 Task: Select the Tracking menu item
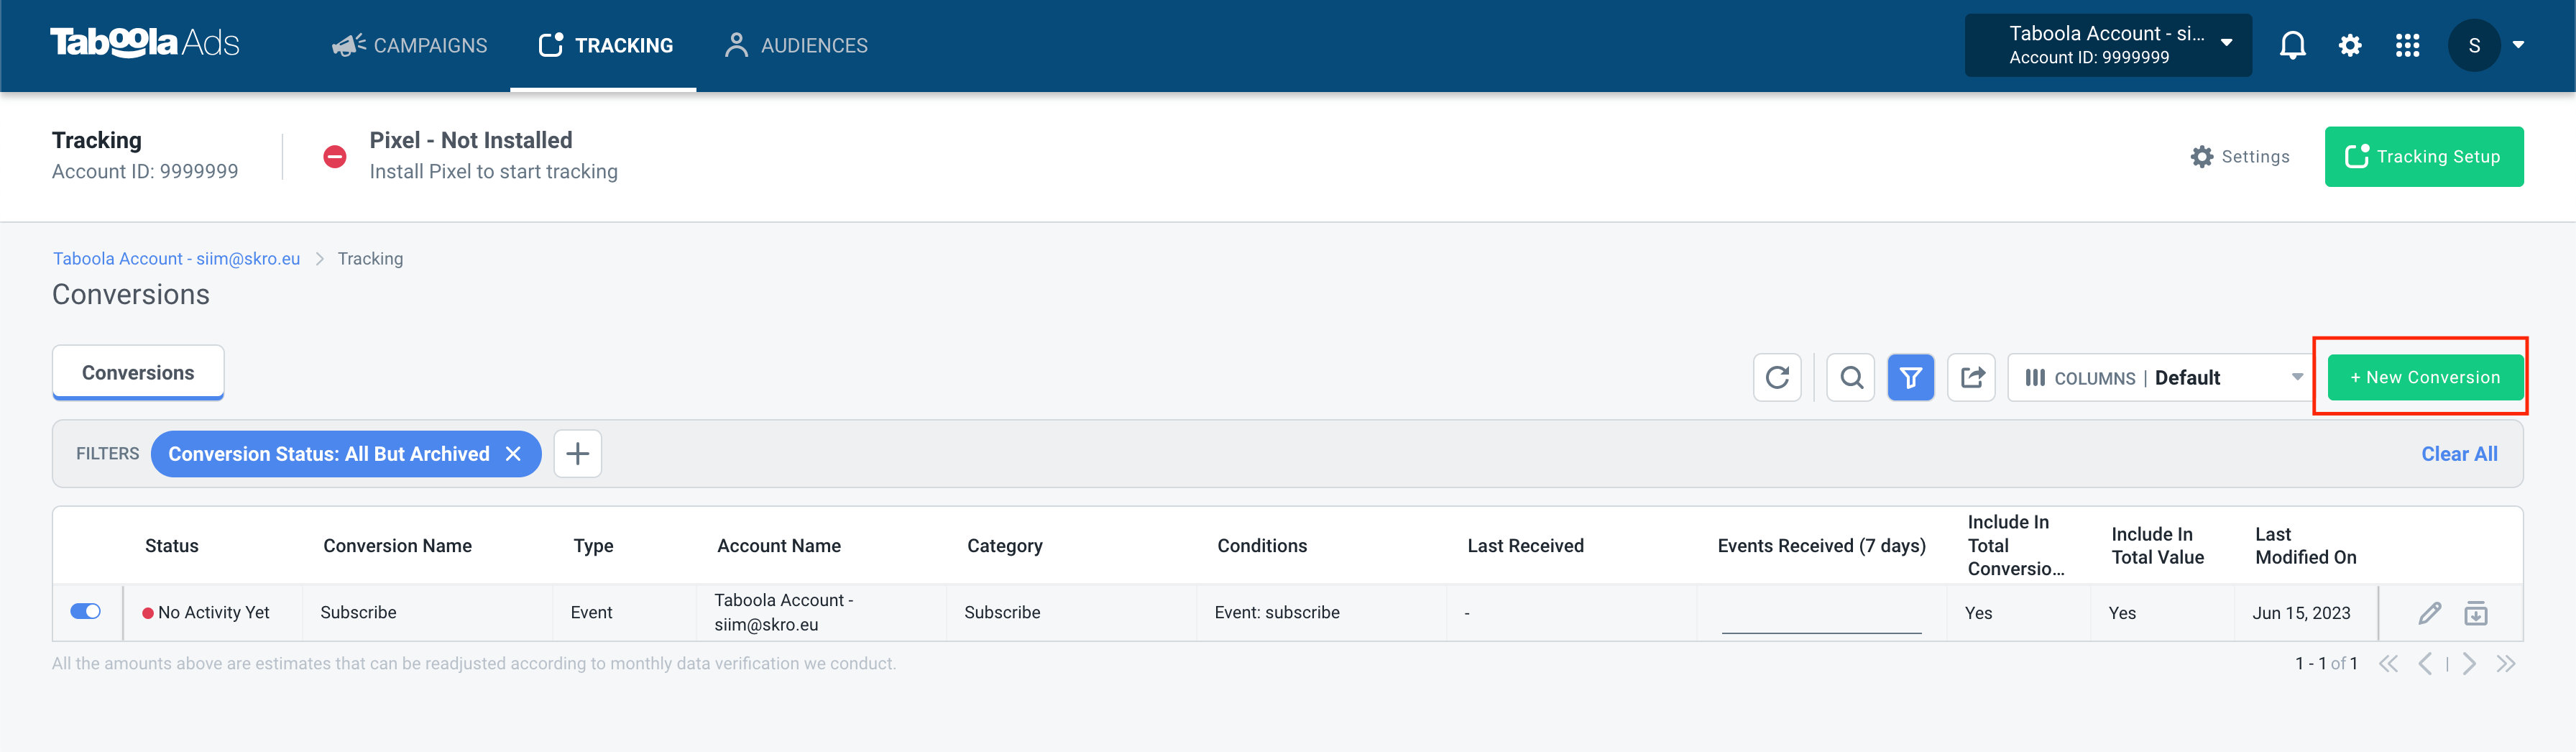(x=605, y=45)
